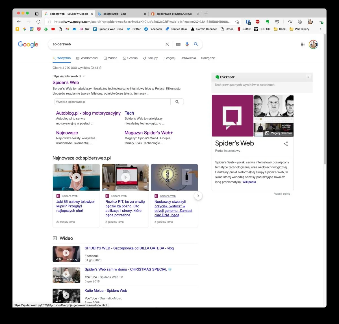Open the Psie rzeczy bookmarks folder
Viewport: 339px width, 324px height.
[x=299, y=29]
